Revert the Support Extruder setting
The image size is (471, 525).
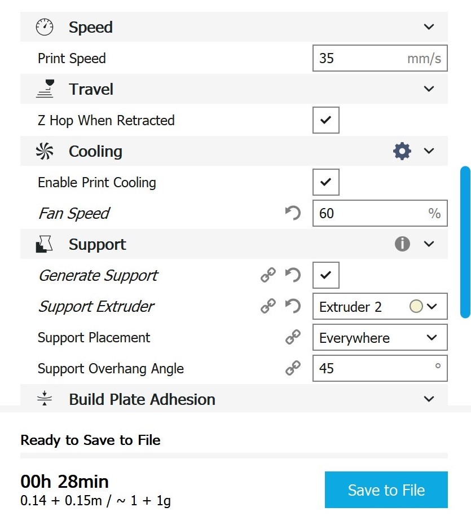coord(292,306)
